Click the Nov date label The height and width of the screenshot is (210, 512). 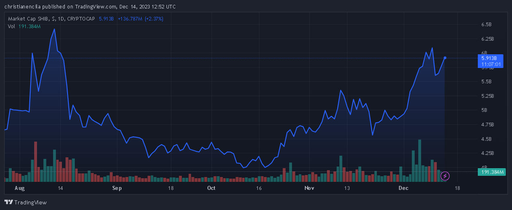point(309,188)
